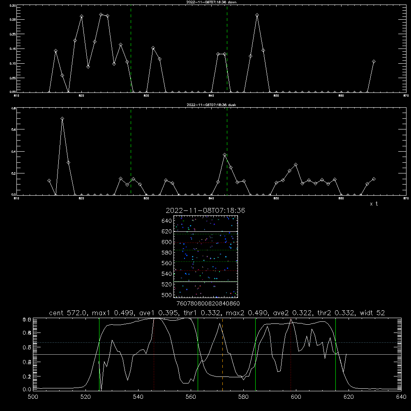Viewport: 411px width, 411px height.
Task: Click the 'ave2 0.322' value in the header
Action: tap(293, 313)
